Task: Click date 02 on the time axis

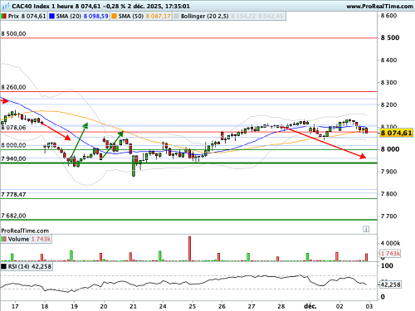Action: click(339, 306)
